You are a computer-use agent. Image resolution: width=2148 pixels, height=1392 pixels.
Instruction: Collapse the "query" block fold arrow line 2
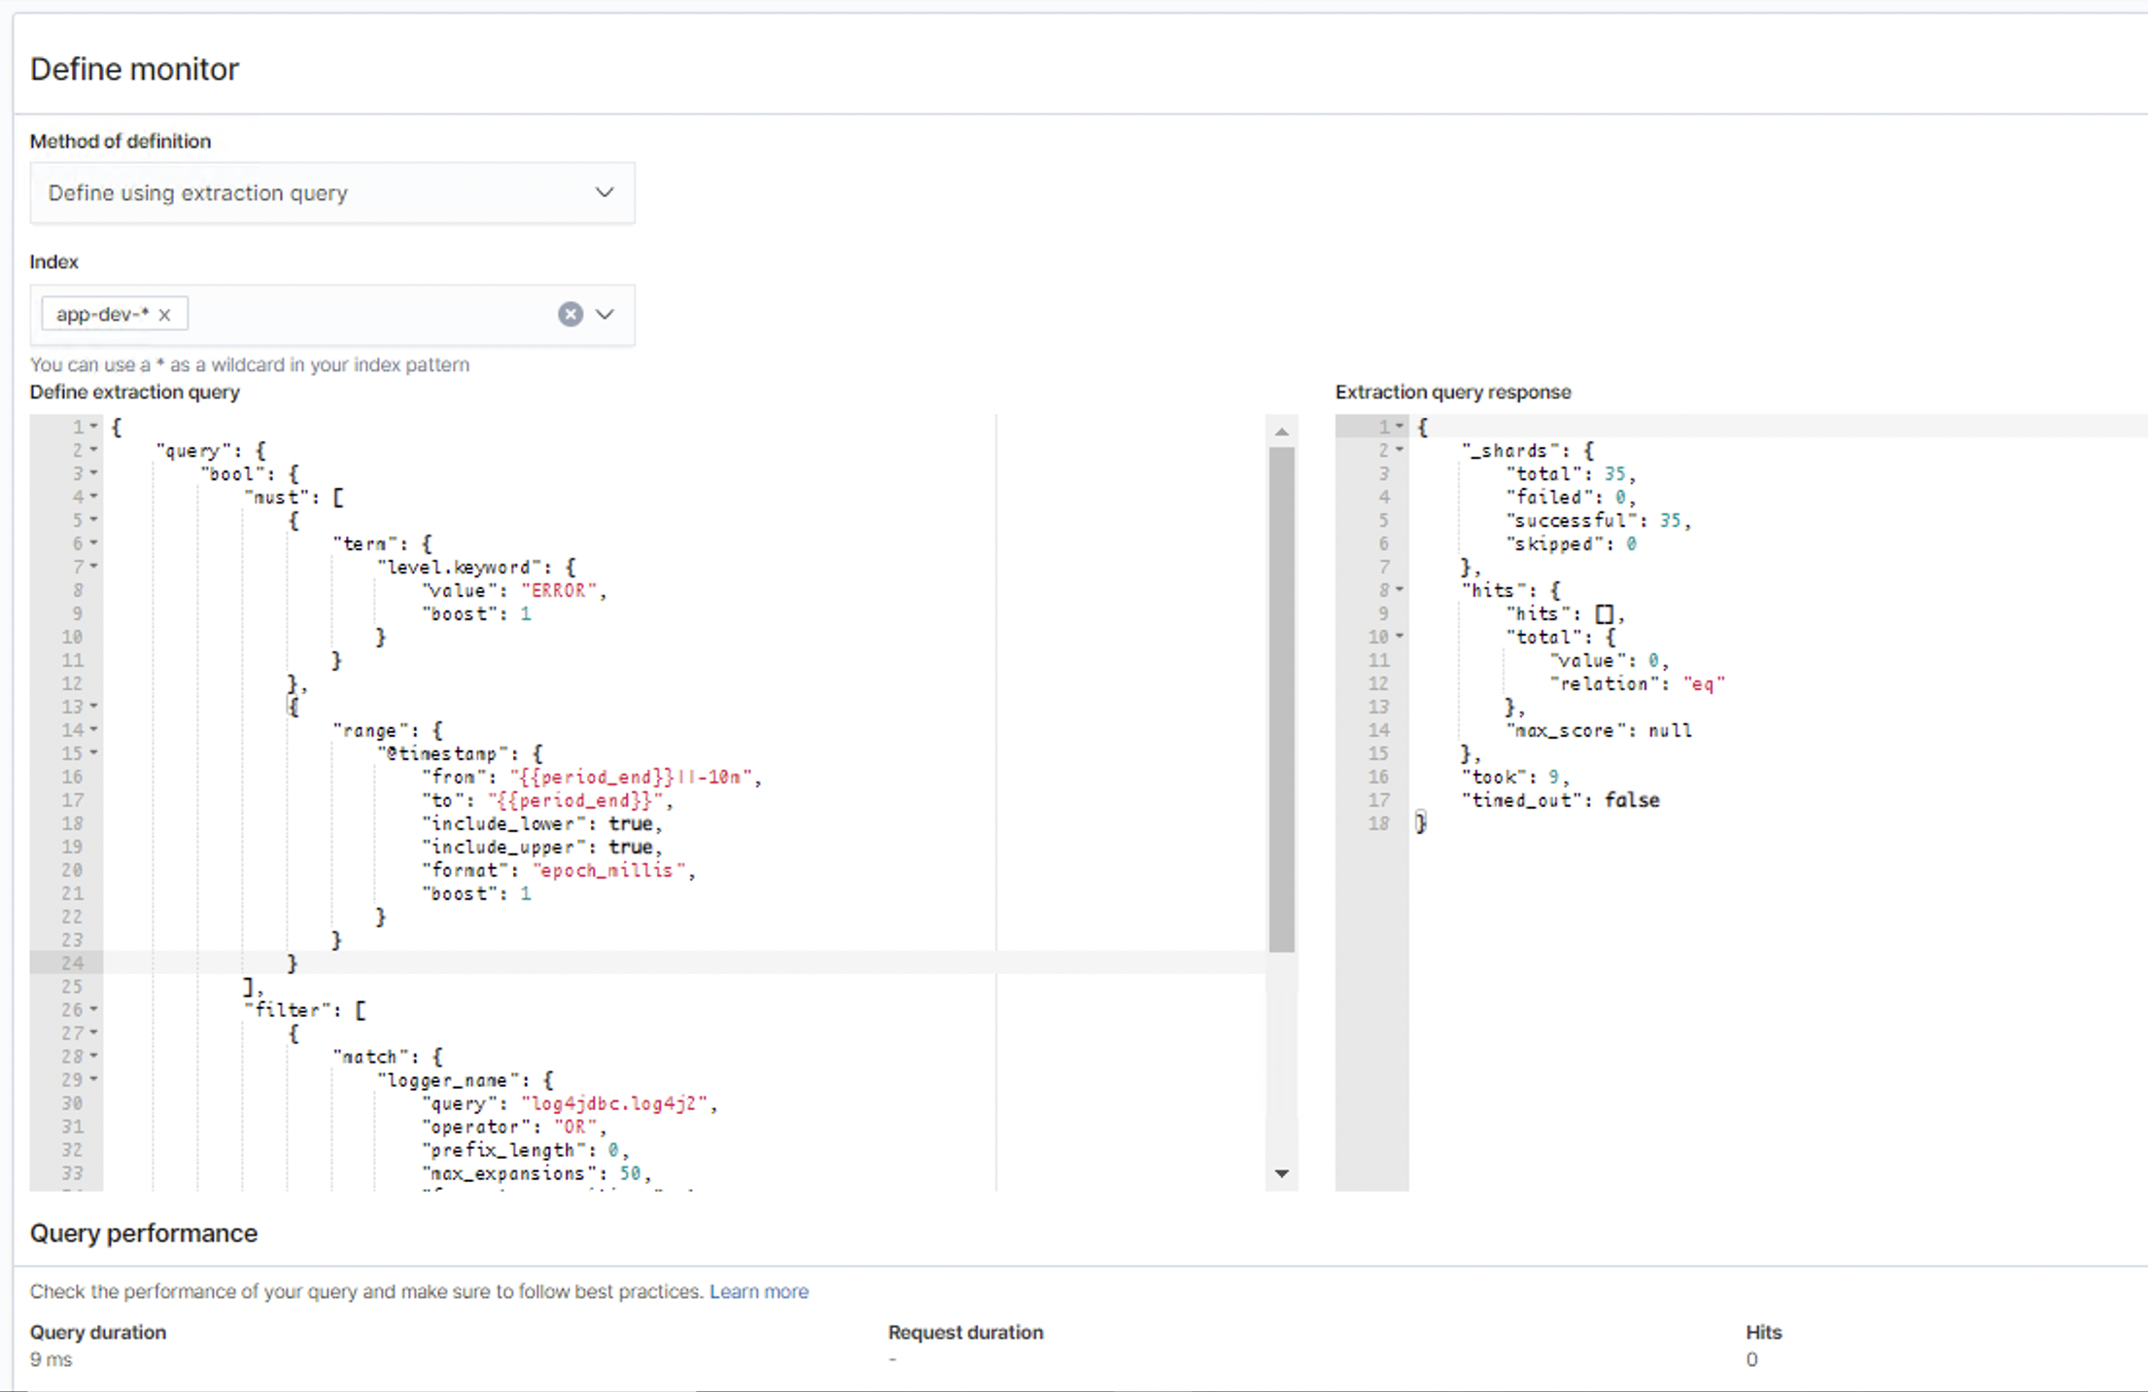pos(94,450)
